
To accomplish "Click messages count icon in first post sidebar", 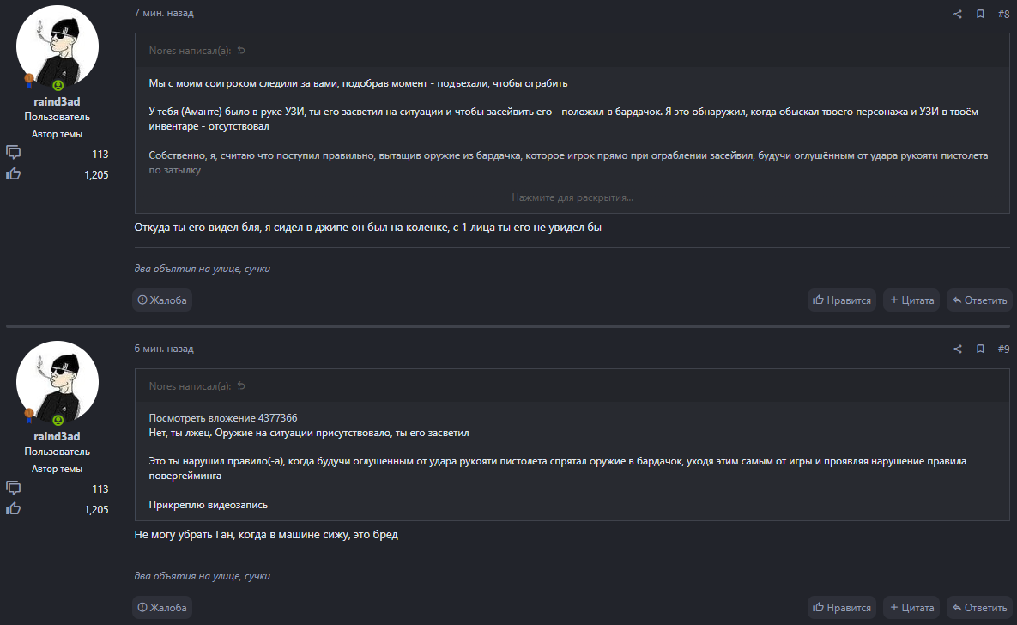I will (x=14, y=153).
